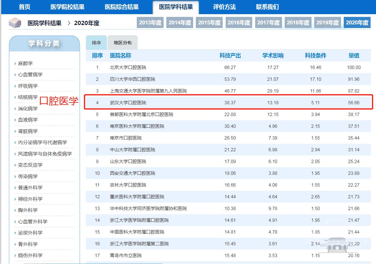The height and width of the screenshot is (264, 376).
Task: Switch to 医学院校结果 menu item
Action: 67,7
